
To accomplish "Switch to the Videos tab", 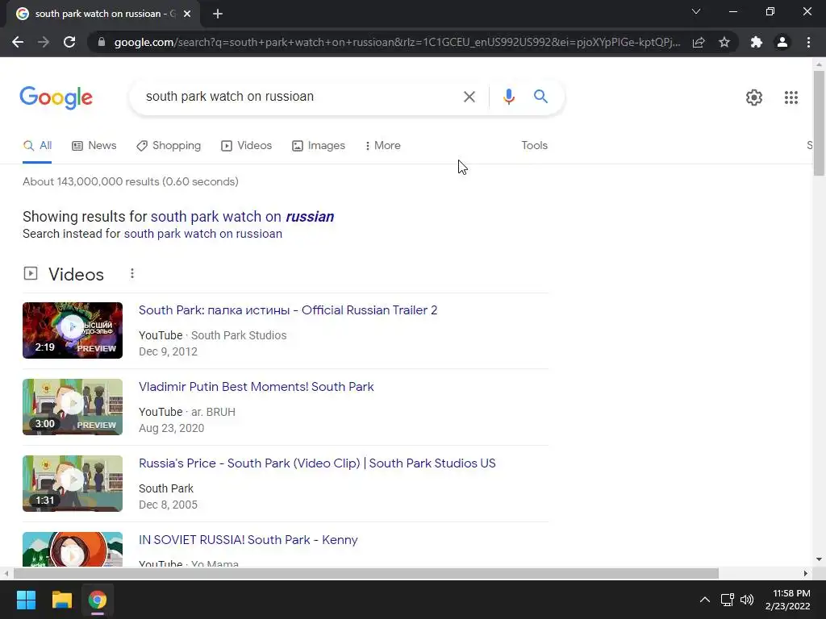I will click(247, 146).
